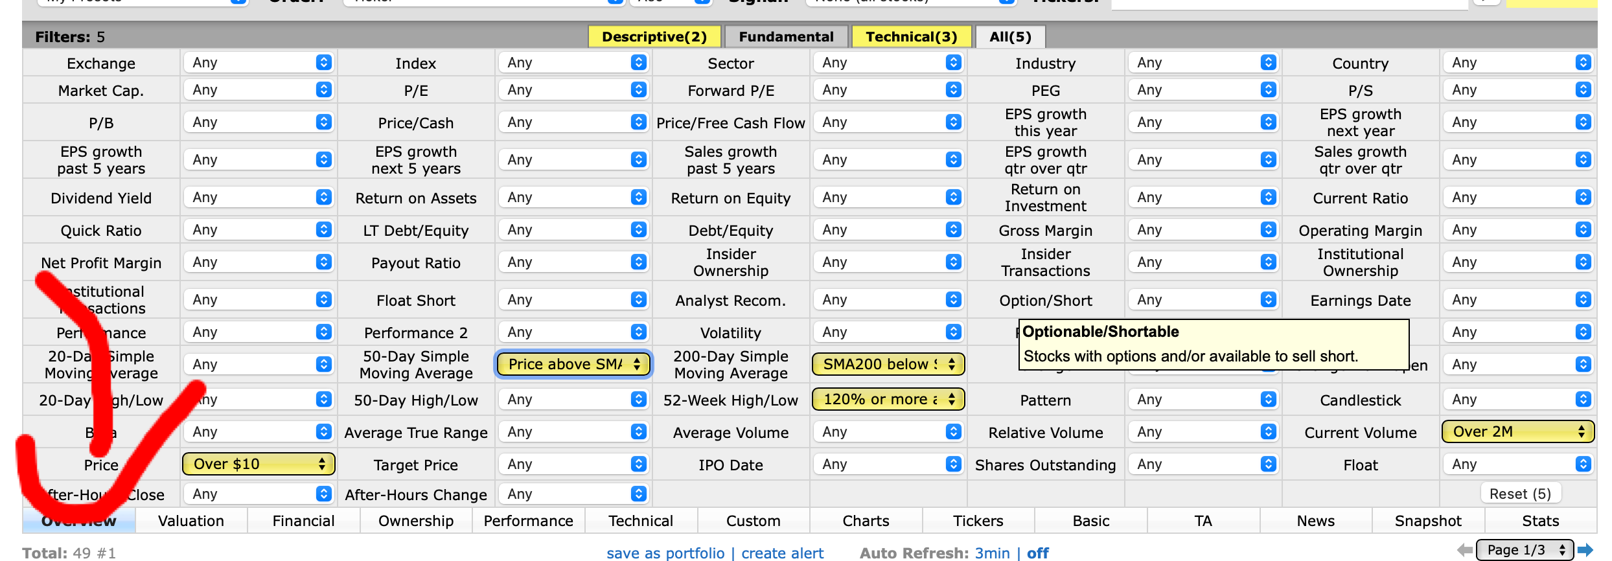Viewport: 1612px width, 561px height.
Task: Switch to the Valuation view tab
Action: pos(191,521)
